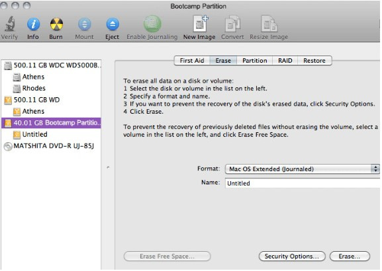The height and width of the screenshot is (271, 382).
Task: Switch to the First Aid tab
Action: coord(192,61)
